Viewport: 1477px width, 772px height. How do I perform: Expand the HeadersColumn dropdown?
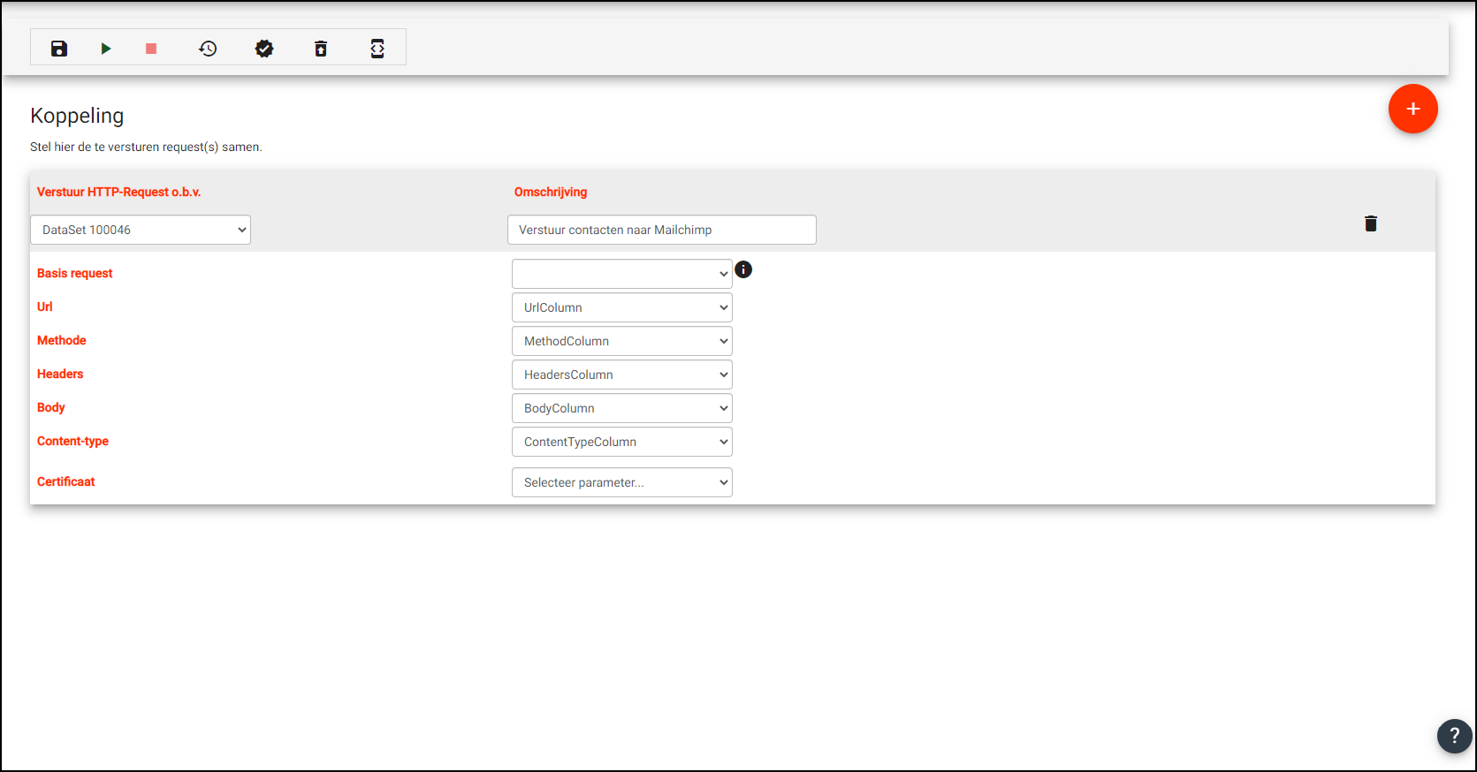(x=621, y=375)
